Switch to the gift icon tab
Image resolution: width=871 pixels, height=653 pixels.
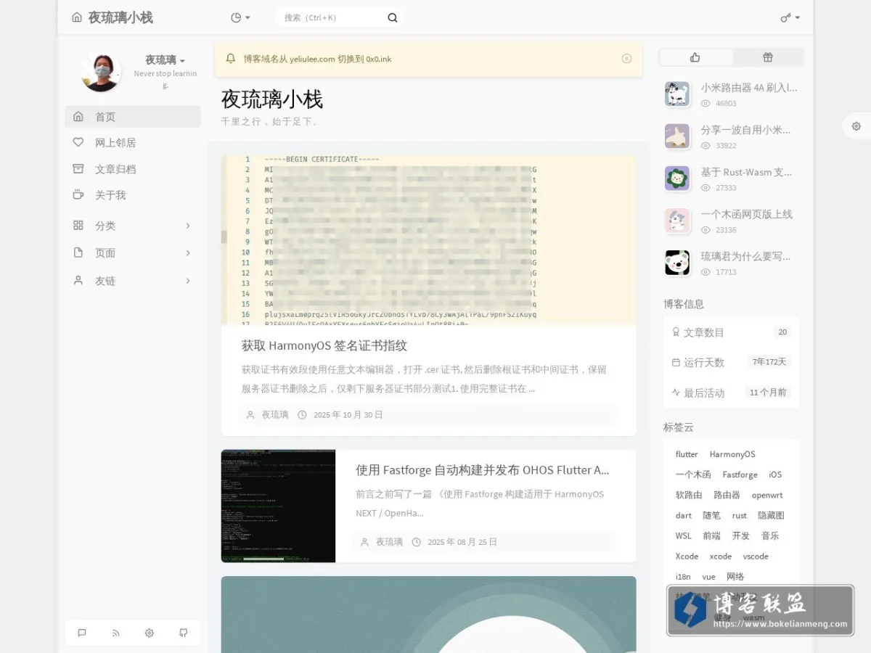pos(767,57)
